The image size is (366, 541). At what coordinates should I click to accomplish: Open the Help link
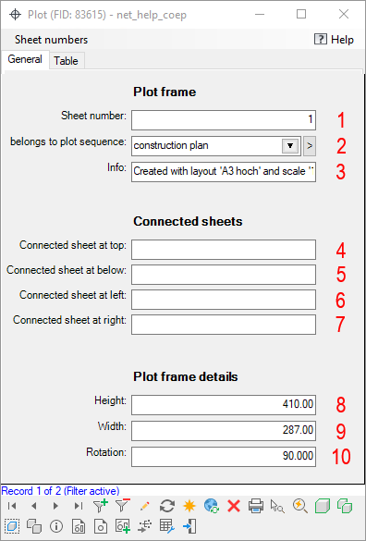tap(335, 40)
